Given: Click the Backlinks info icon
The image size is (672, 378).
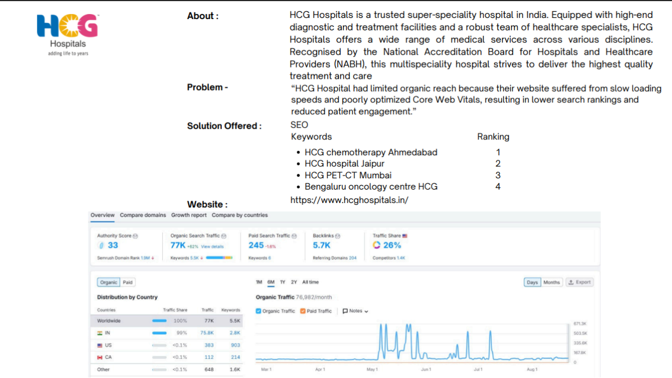Looking at the screenshot, I should (x=338, y=236).
